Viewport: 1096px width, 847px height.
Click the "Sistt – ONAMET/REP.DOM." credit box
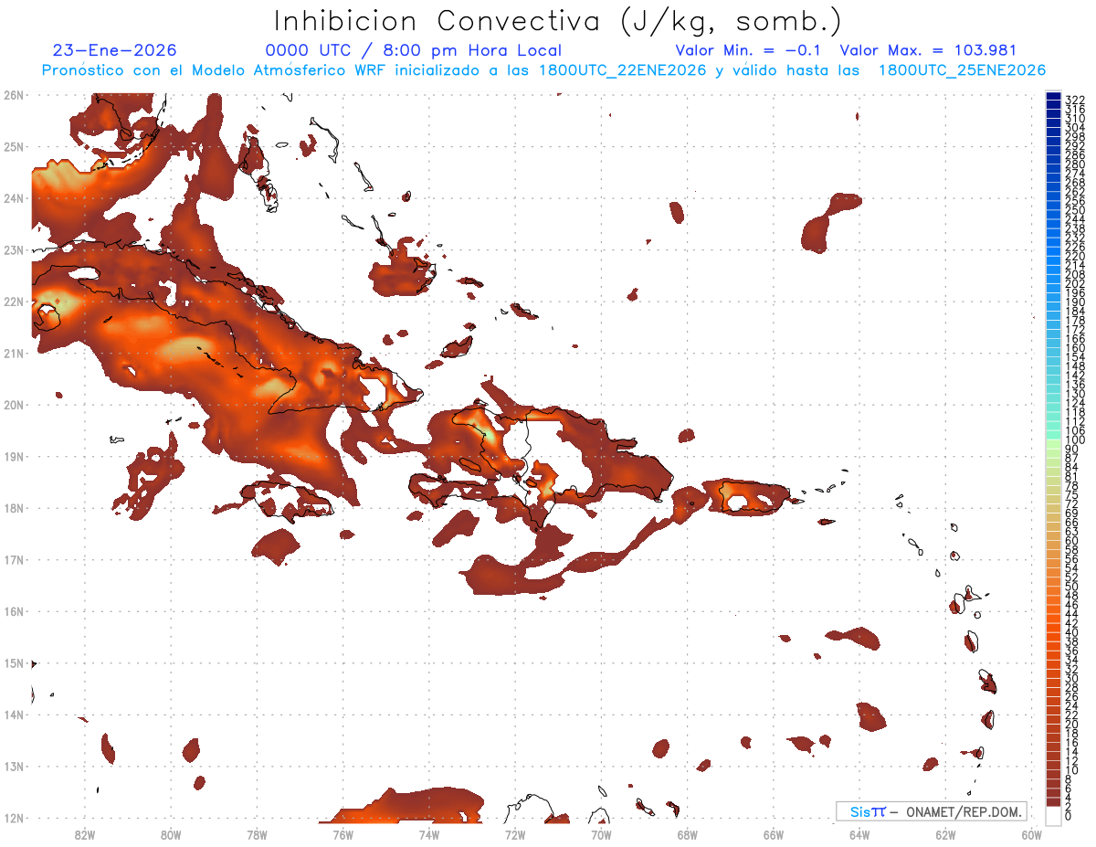tap(932, 811)
